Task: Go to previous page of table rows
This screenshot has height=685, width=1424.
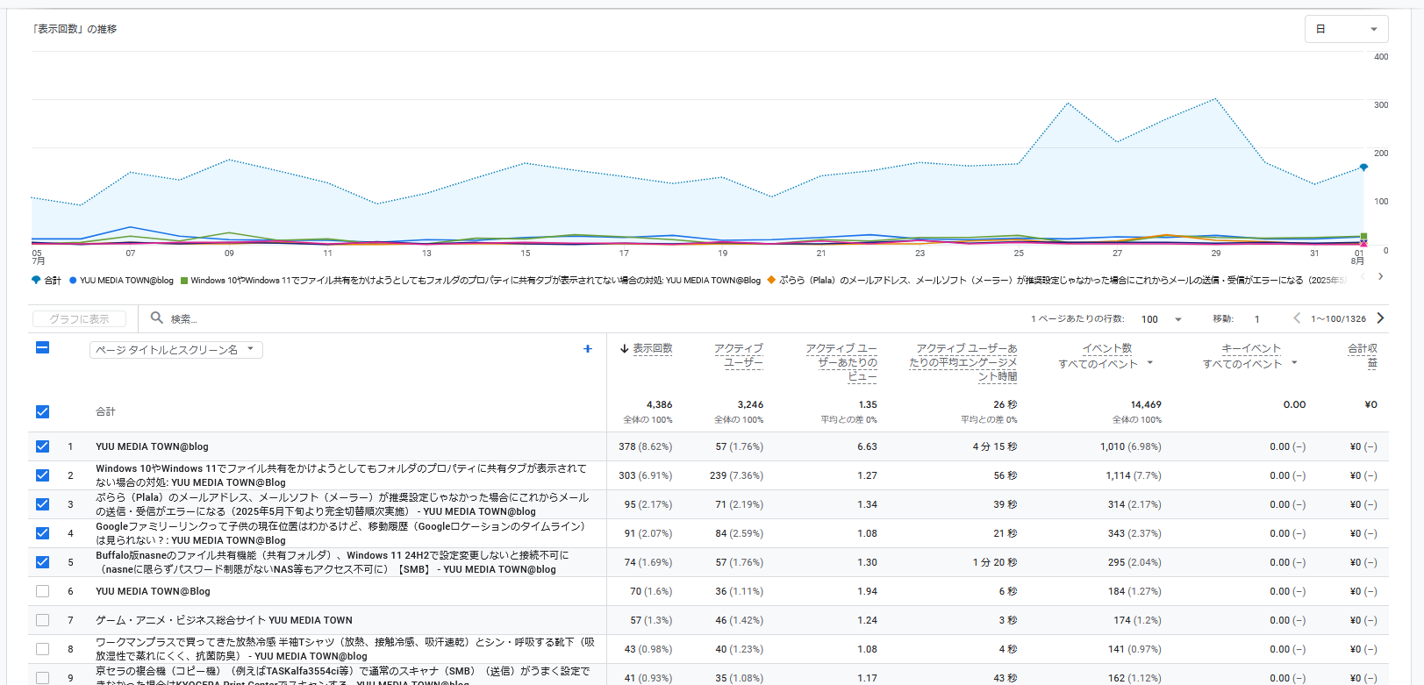Action: click(x=1297, y=318)
